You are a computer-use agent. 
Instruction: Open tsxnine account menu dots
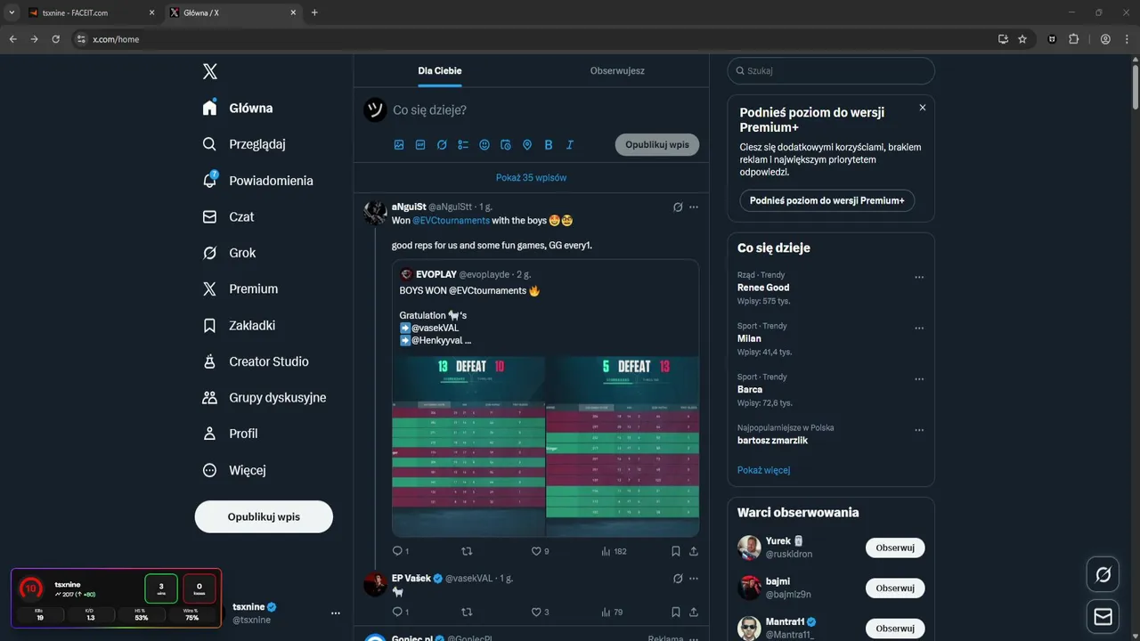(x=336, y=613)
